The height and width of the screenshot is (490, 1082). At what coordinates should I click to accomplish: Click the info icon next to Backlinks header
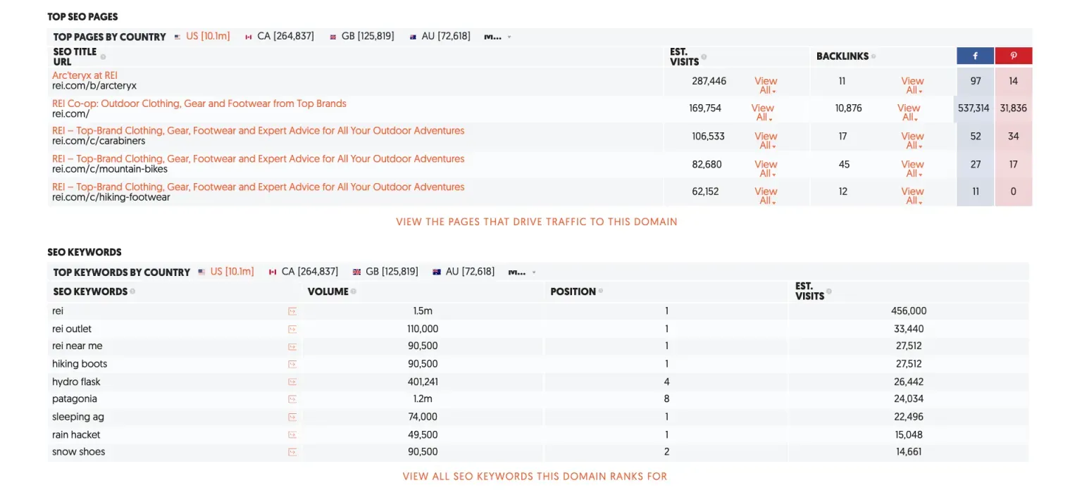(x=873, y=56)
